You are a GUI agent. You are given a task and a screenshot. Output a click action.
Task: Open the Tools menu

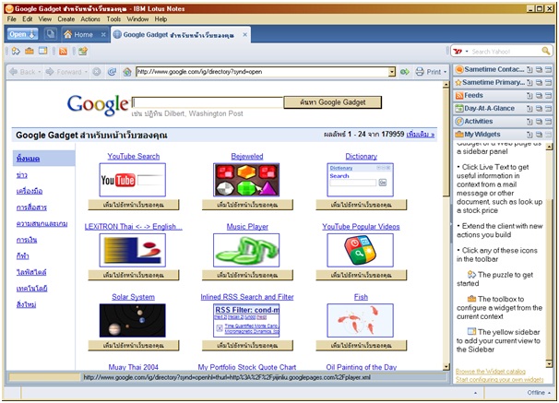click(113, 19)
